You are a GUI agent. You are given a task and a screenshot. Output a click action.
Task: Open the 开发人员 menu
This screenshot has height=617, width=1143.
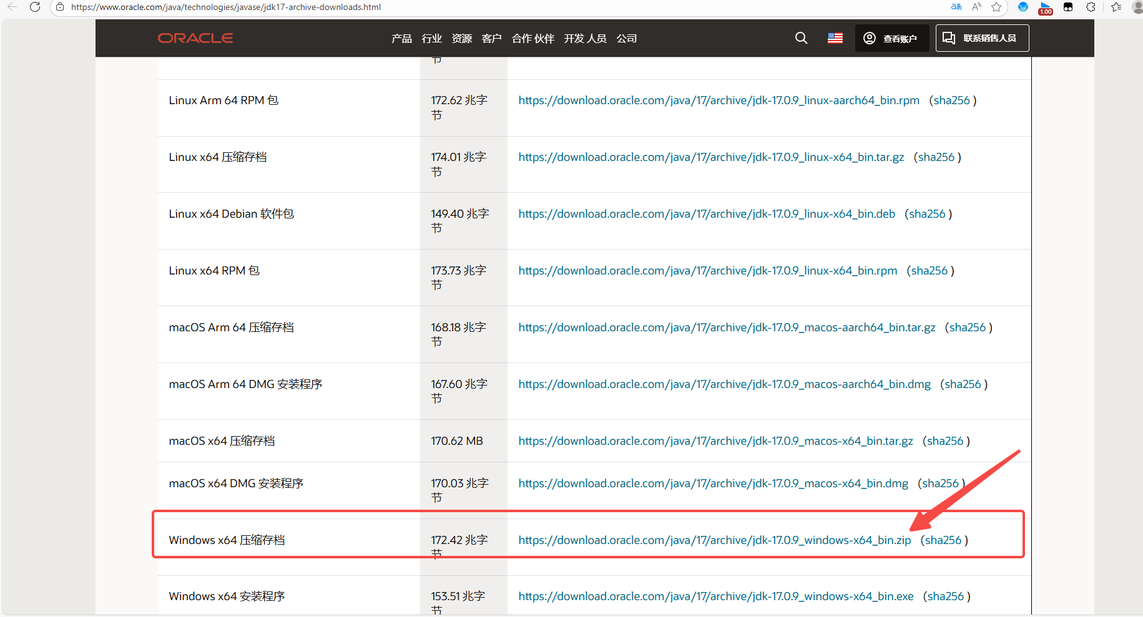coord(585,38)
